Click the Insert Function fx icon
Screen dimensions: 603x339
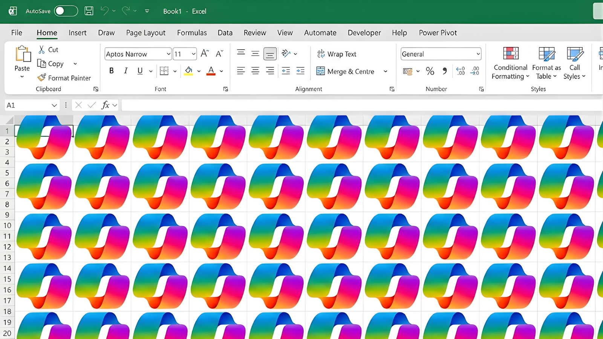point(106,105)
